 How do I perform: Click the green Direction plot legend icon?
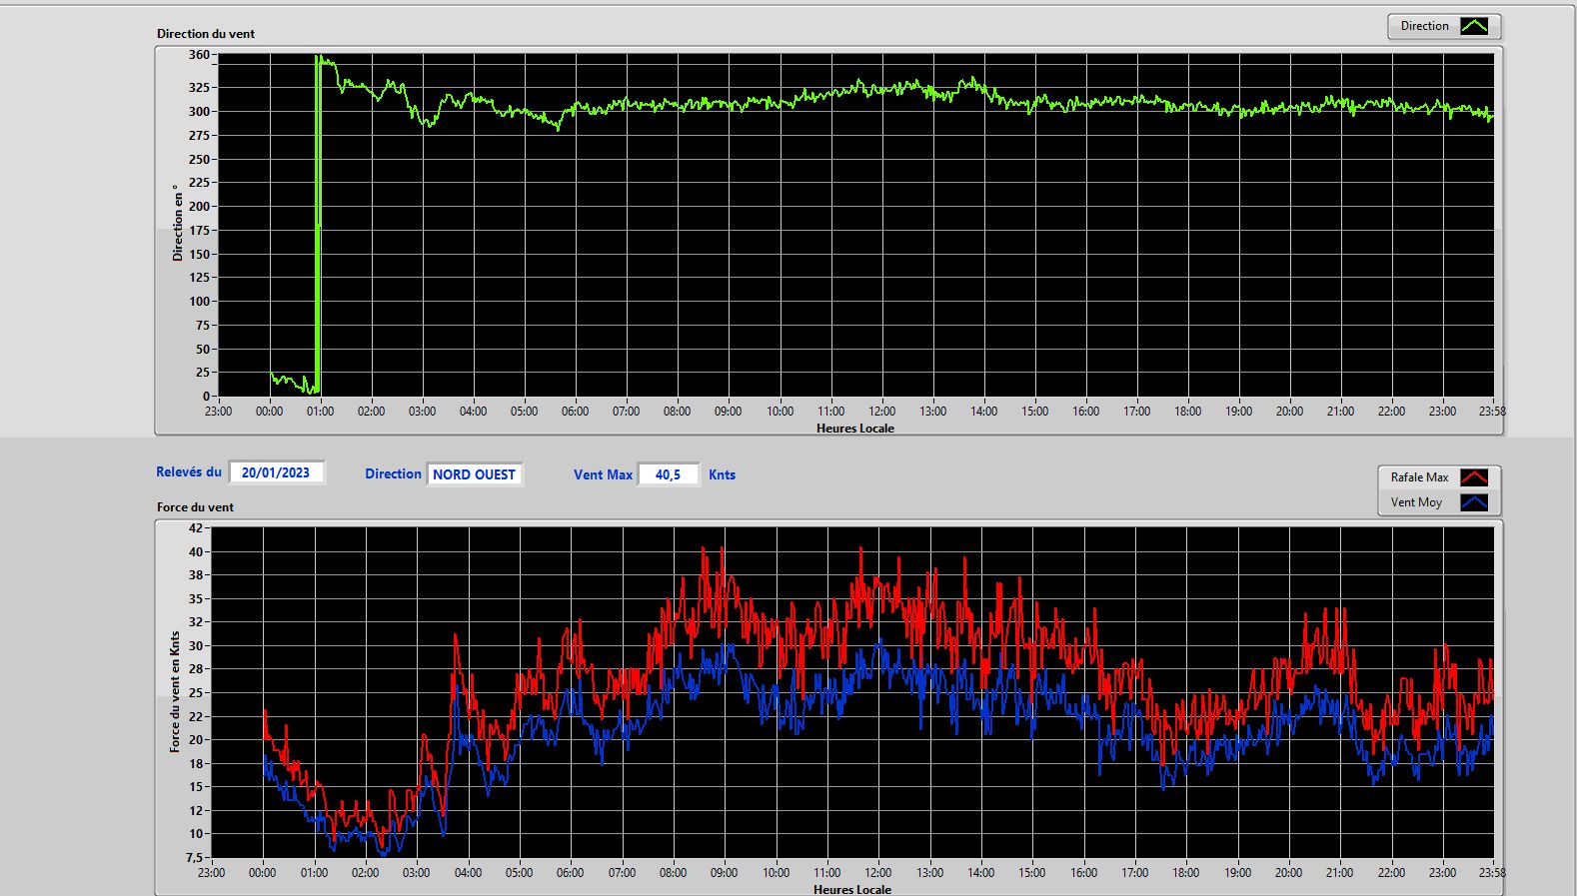click(x=1474, y=26)
